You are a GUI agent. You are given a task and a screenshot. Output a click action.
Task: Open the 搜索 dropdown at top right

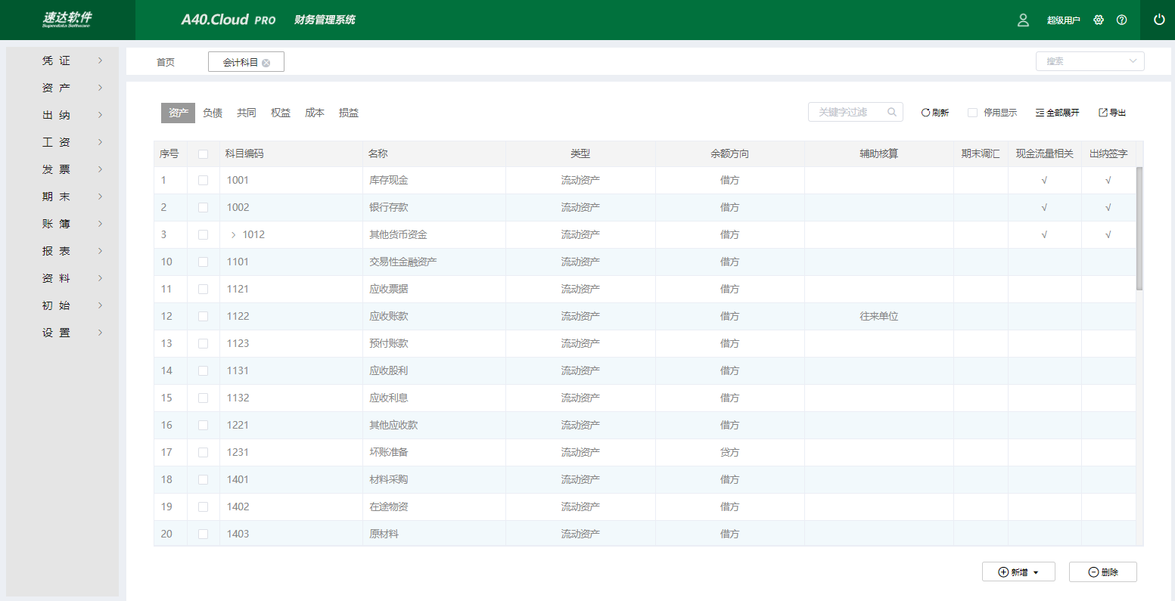(x=1090, y=61)
